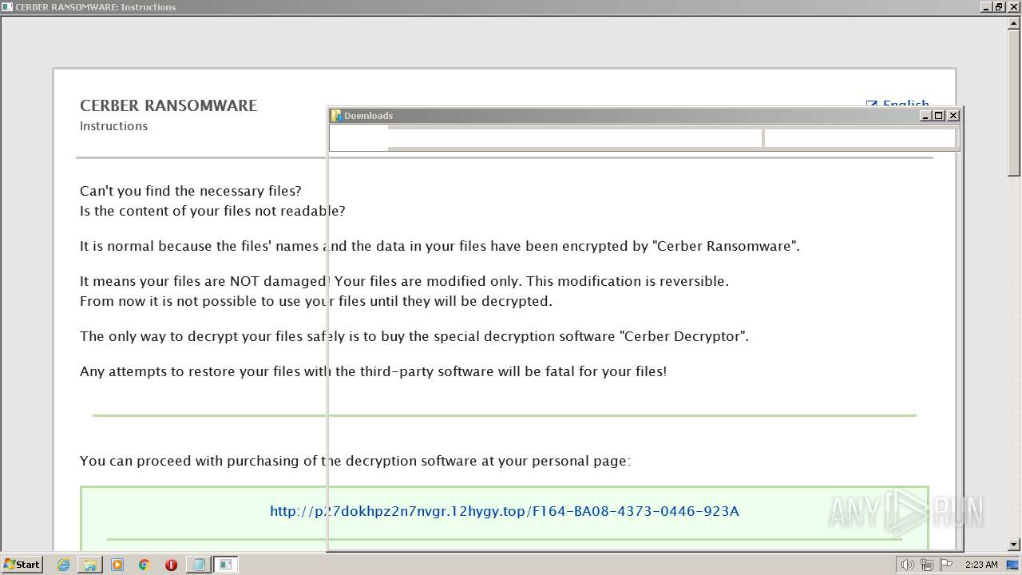The image size is (1022, 575).
Task: Open Windows Explorer folder taskbar icon
Action: (x=90, y=565)
